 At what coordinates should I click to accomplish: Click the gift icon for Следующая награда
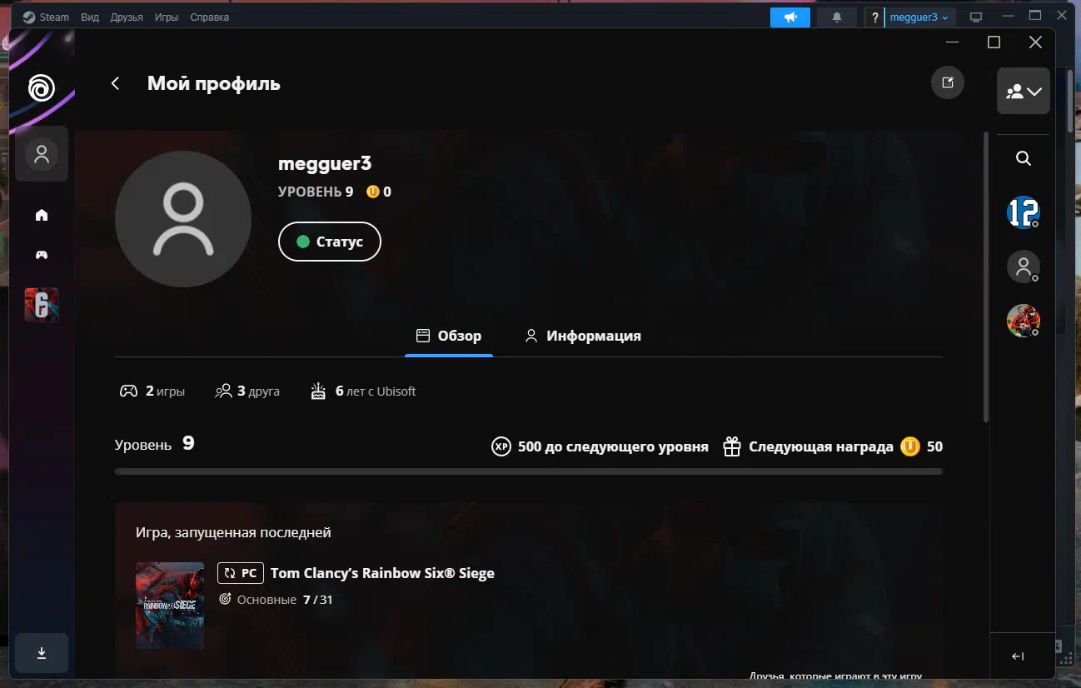click(732, 447)
